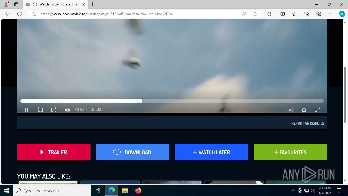Click the REPORT AN ISSUE link
The width and height of the screenshot is (348, 196).
pos(308,123)
